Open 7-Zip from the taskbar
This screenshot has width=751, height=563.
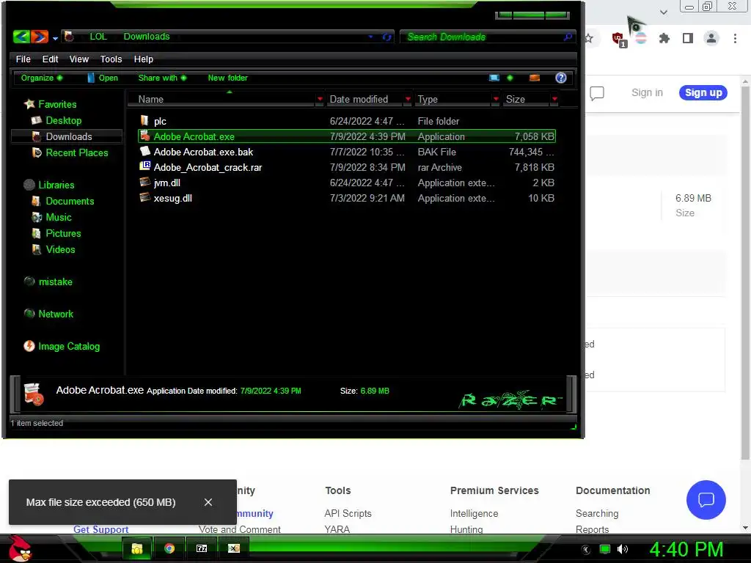(202, 548)
